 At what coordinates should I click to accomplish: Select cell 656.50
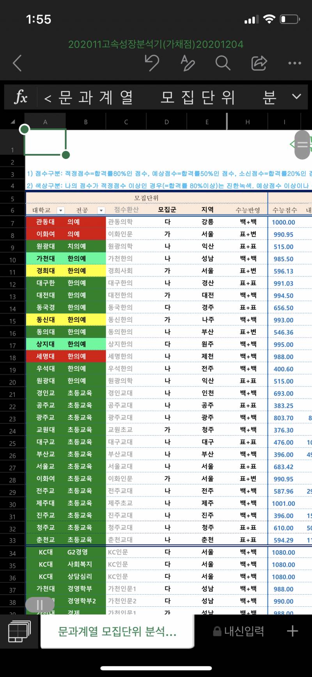[284, 308]
